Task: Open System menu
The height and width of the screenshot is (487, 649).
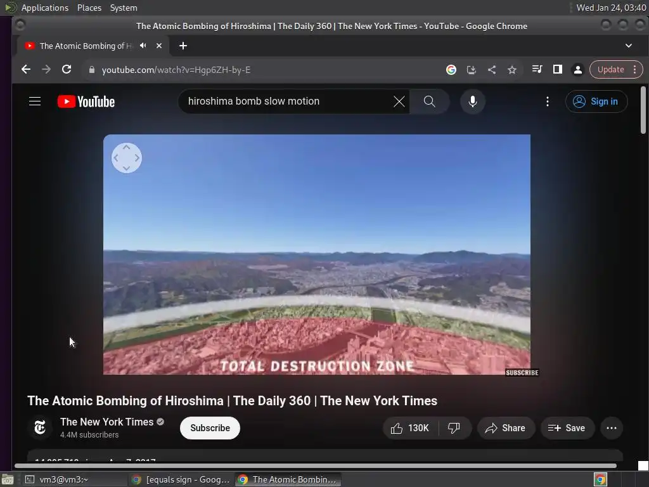Action: [124, 8]
